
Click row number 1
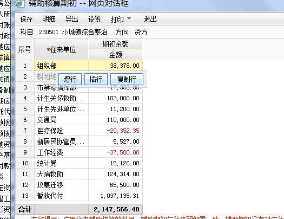click(25, 66)
